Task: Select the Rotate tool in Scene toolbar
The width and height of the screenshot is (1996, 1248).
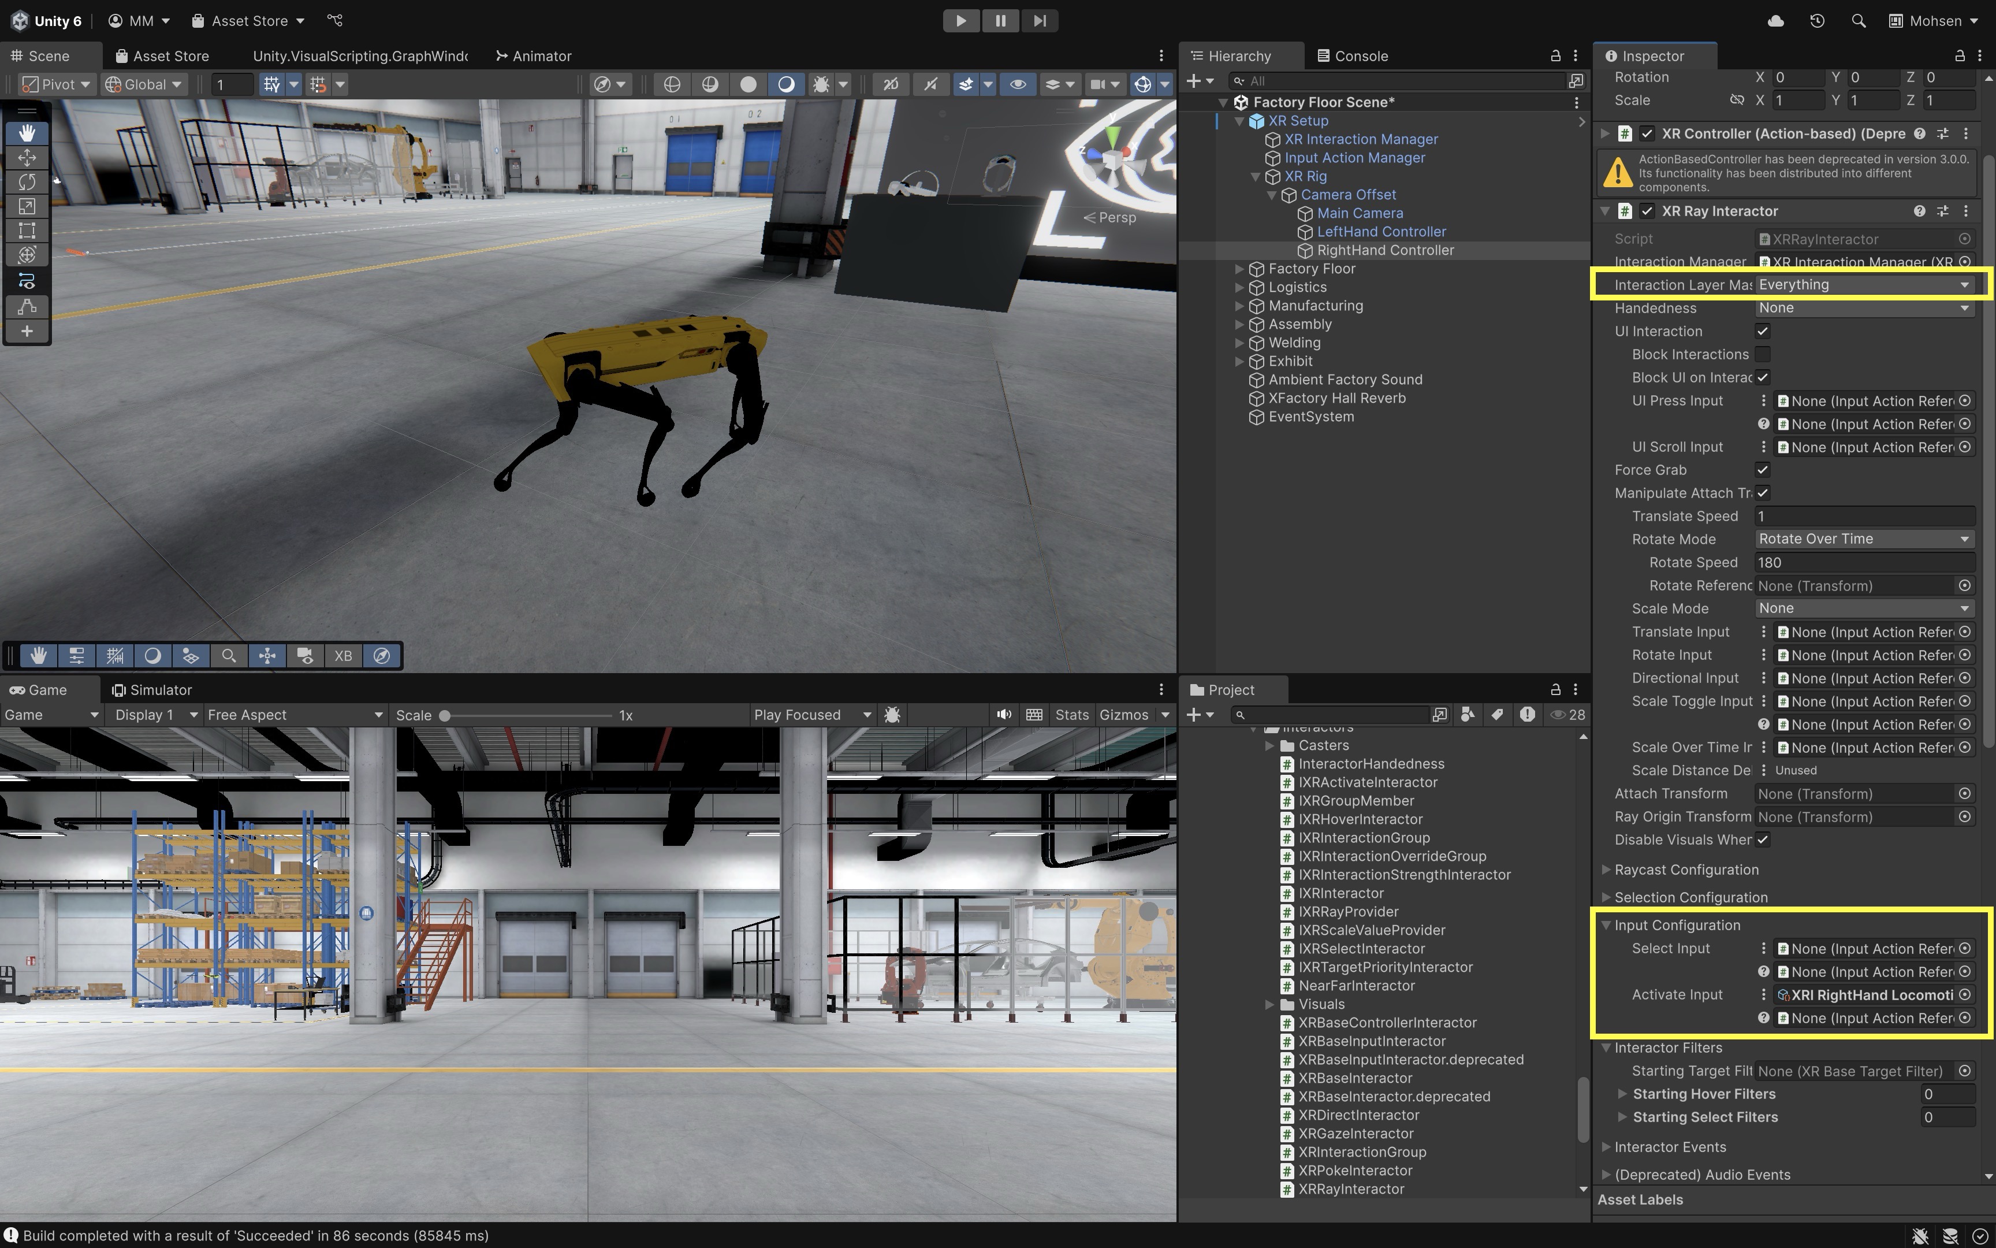Action: tap(27, 181)
